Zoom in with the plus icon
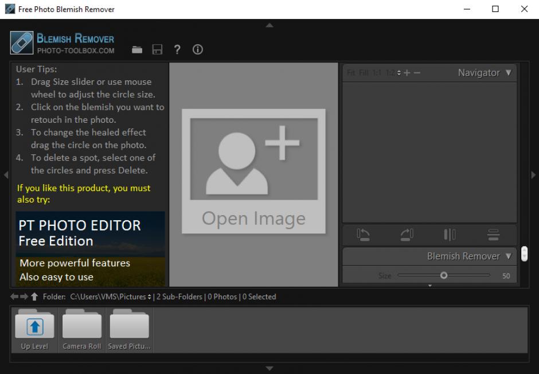 click(407, 73)
